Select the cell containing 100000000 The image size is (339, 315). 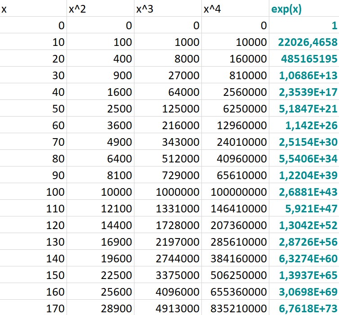tap(236, 192)
